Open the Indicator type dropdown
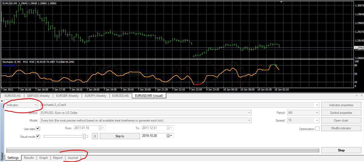Screen dimensions: 364x162 [x=22, y=105]
